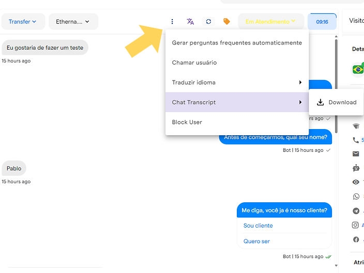Open the three-dot more options menu
The height and width of the screenshot is (273, 364).
[172, 22]
